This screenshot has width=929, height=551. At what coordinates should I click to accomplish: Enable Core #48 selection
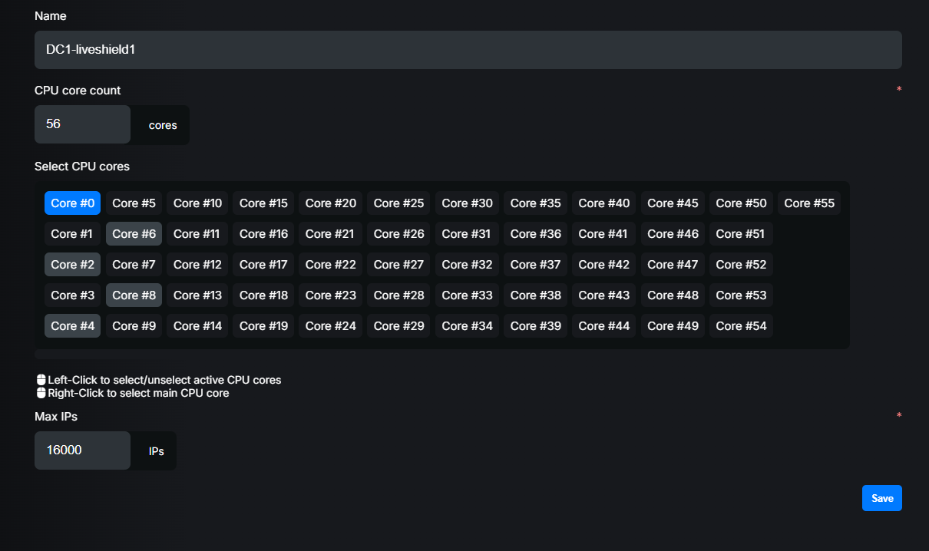(x=673, y=295)
